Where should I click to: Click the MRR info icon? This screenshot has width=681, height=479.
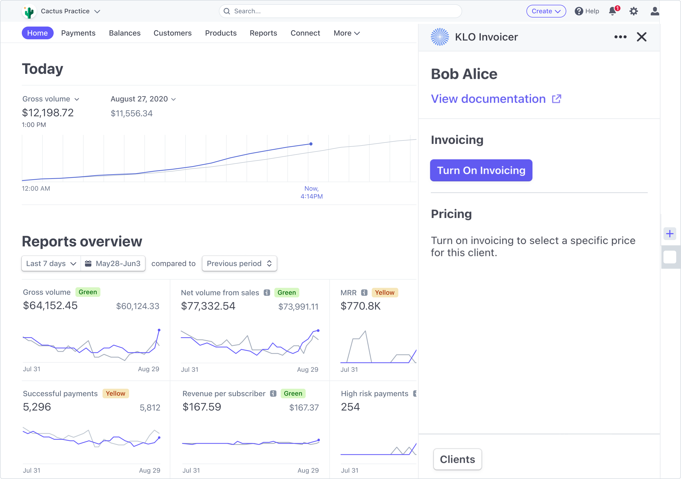(364, 293)
